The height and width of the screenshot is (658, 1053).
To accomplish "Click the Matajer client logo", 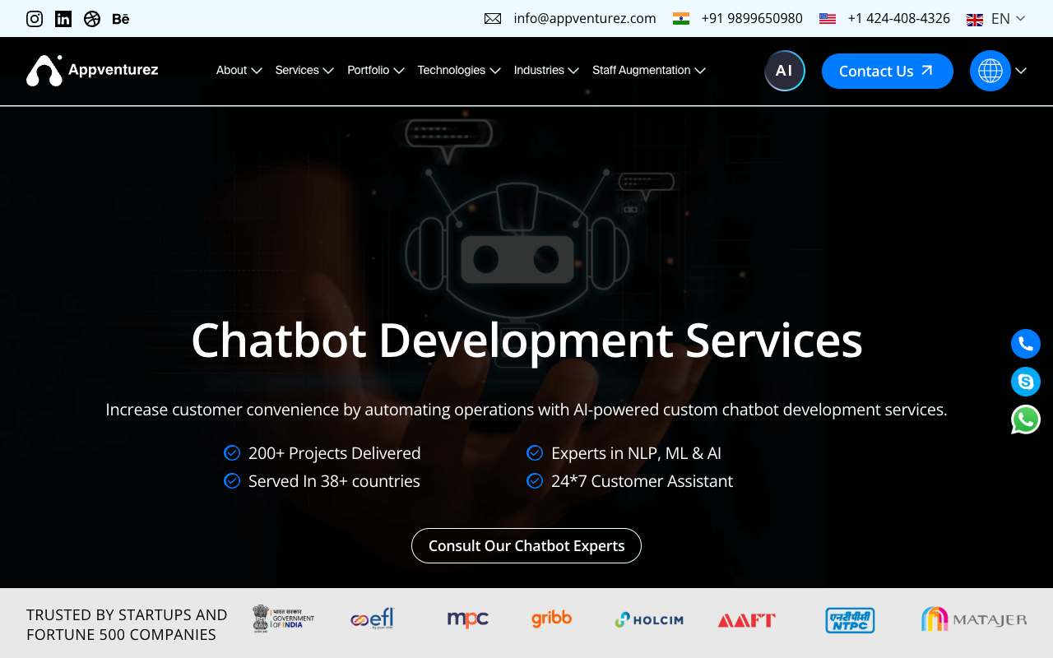I will [974, 619].
